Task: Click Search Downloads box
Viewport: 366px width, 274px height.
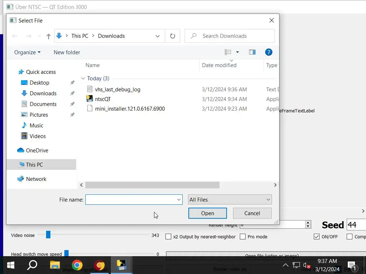Action: [x=230, y=36]
